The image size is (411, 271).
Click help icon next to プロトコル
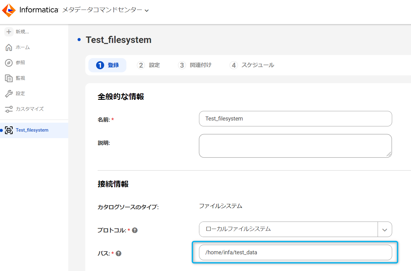click(x=135, y=230)
